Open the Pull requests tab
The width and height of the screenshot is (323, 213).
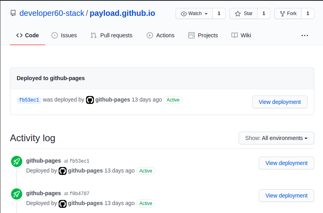click(x=111, y=35)
